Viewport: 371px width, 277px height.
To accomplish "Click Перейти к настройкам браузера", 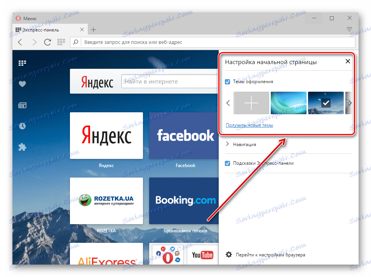I will pyautogui.click(x=270, y=255).
